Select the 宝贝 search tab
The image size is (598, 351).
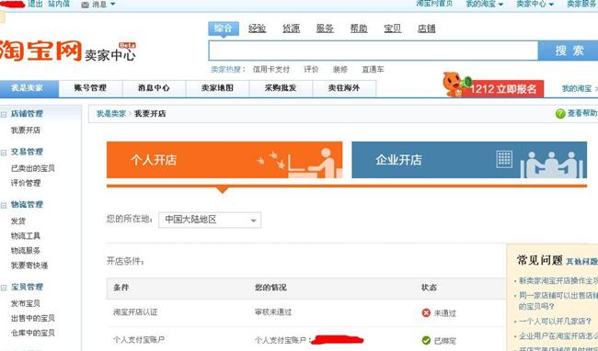pos(393,28)
